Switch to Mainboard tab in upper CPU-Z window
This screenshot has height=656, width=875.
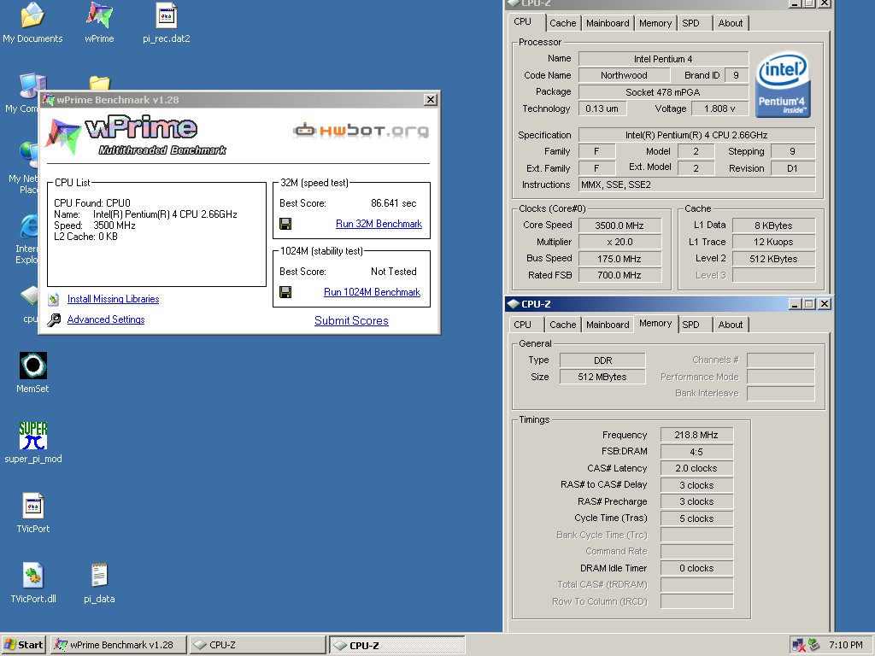point(608,23)
